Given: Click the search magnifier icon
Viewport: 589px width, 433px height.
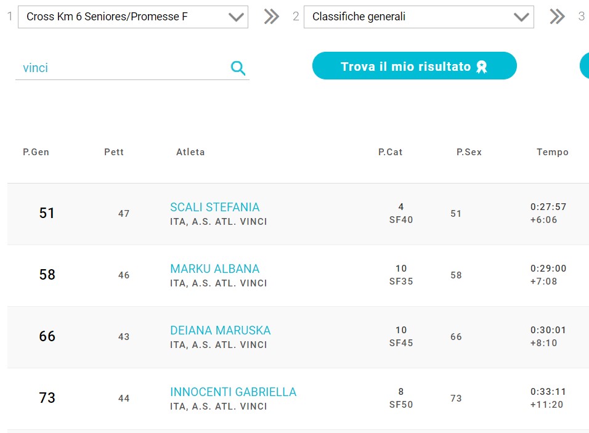Looking at the screenshot, I should [238, 68].
